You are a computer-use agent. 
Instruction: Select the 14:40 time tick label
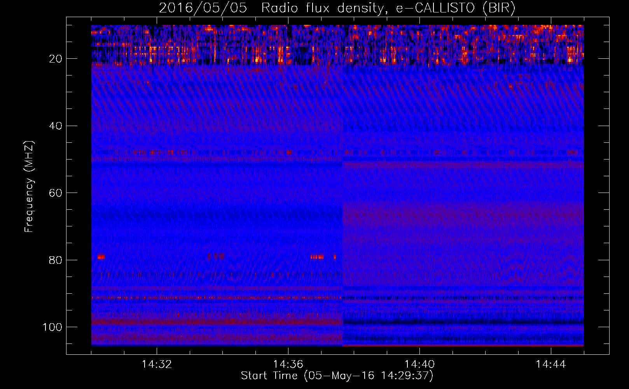419,364
